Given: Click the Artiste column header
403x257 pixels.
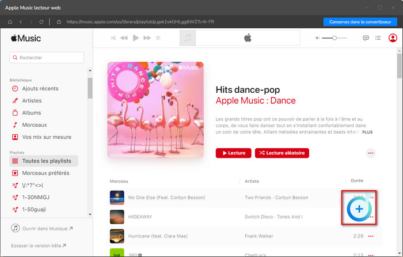Looking at the screenshot, I should click(252, 181).
